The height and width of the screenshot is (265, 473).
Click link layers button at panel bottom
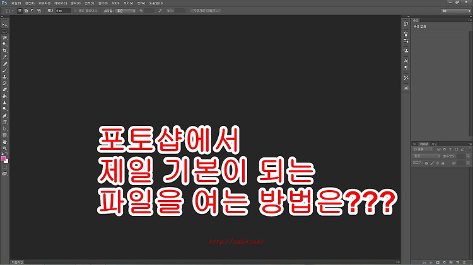[424, 262]
